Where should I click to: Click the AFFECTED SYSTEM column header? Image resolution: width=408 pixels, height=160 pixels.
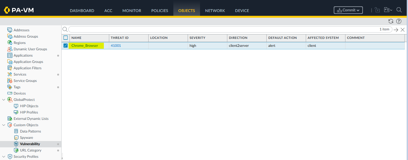pyautogui.click(x=325, y=38)
